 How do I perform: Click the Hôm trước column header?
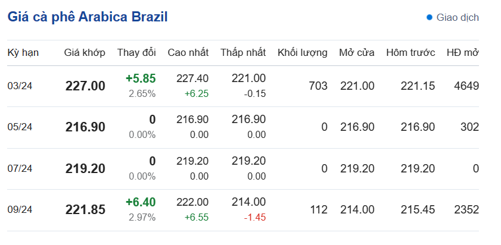click(x=410, y=52)
